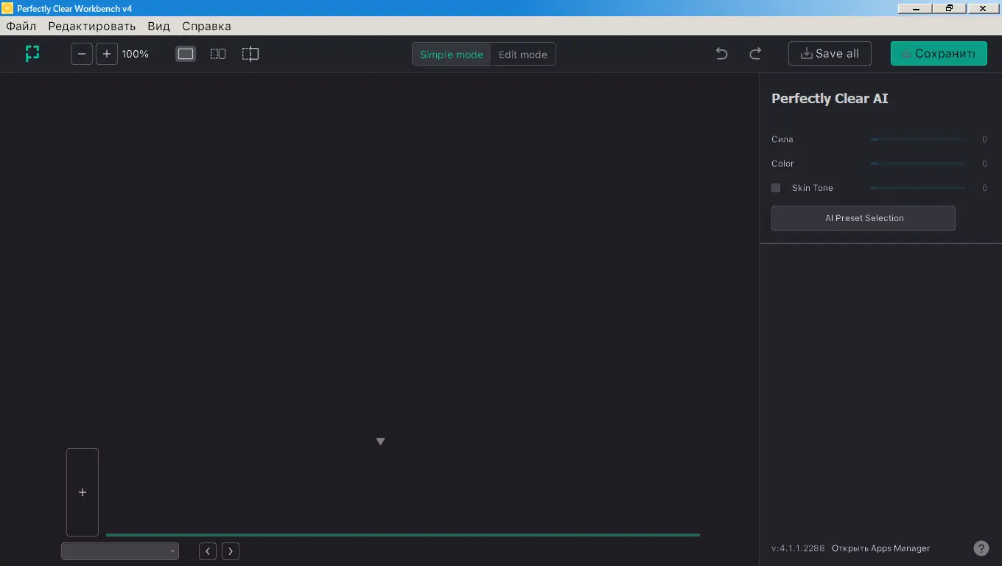Image resolution: width=1002 pixels, height=566 pixels.
Task: Click the zoom in plus icon
Action: tap(106, 53)
